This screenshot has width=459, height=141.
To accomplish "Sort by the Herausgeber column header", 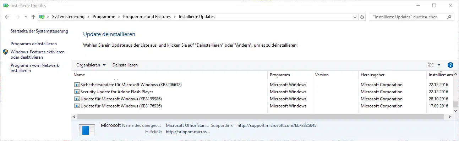I will pyautogui.click(x=392, y=75).
